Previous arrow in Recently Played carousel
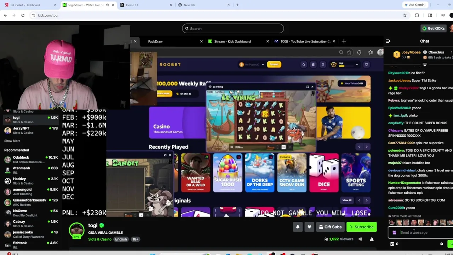 [x=359, y=147]
